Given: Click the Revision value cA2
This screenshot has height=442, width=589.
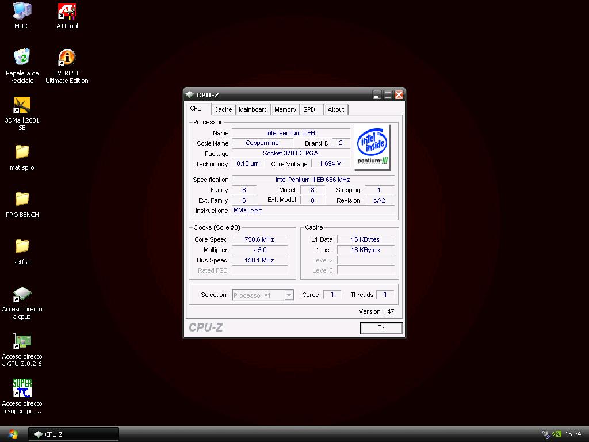Looking at the screenshot, I should click(380, 200).
